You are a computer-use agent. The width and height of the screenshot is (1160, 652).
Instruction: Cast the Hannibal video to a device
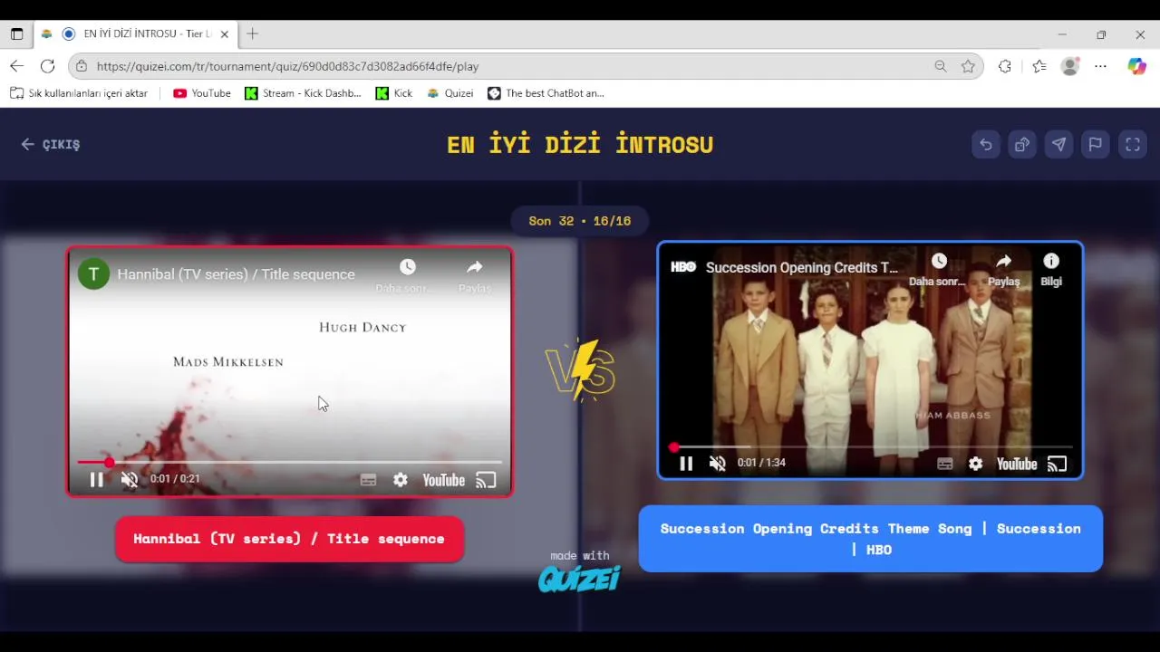pyautogui.click(x=487, y=480)
